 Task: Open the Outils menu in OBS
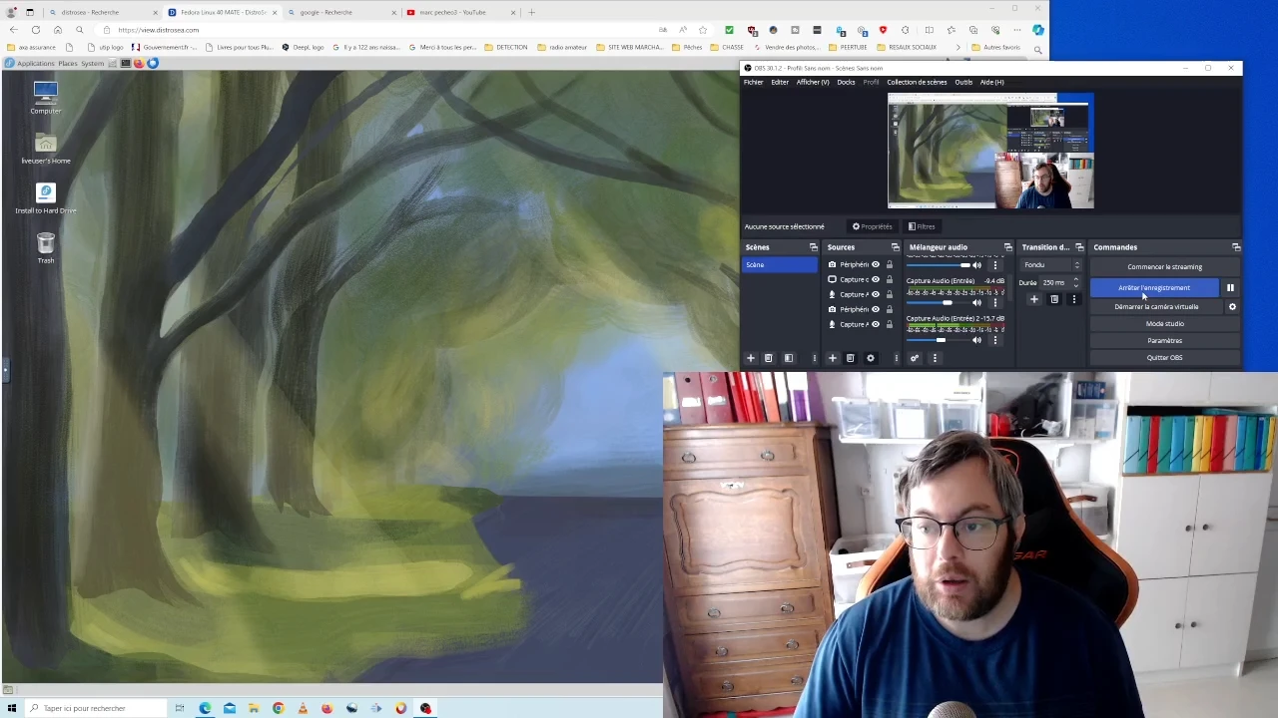click(x=963, y=83)
